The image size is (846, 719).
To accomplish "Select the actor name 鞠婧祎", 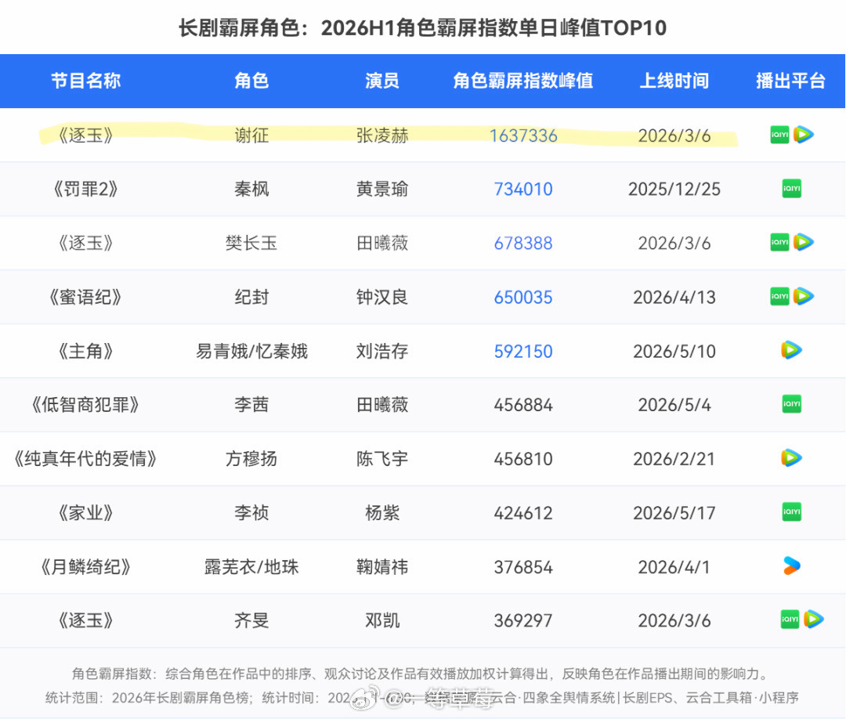I will coord(382,567).
